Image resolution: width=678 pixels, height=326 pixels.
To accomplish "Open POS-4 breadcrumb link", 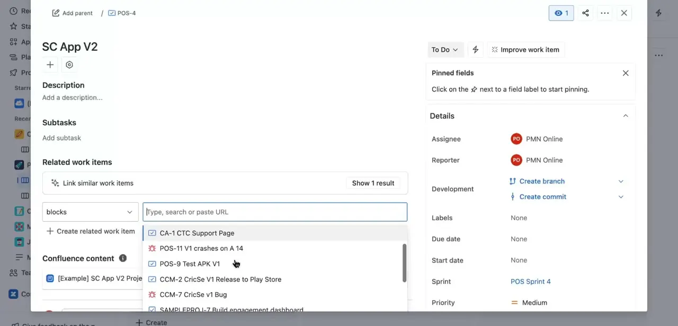I will click(x=122, y=13).
